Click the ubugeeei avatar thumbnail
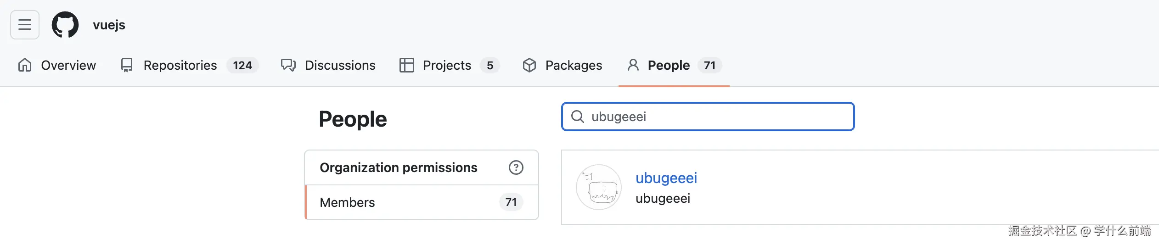 point(599,187)
